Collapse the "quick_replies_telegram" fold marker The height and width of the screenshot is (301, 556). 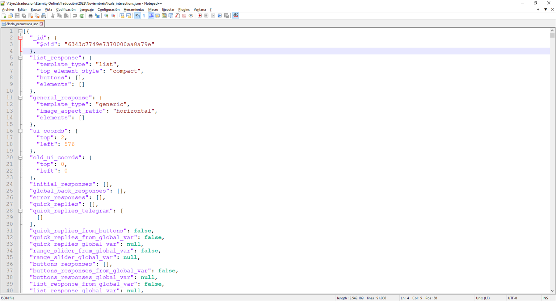20,211
